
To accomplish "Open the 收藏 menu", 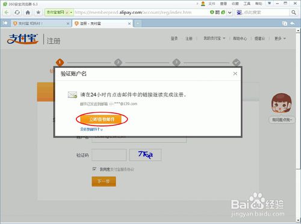I will pyautogui.click(x=235, y=4).
